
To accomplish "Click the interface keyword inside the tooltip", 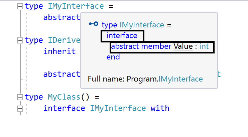I will coord(122,35).
